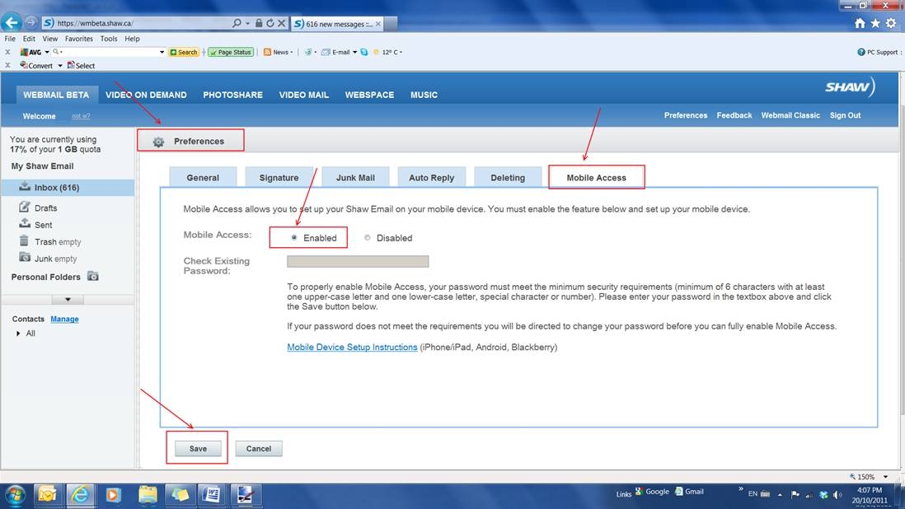Open Internet Explorer from the taskbar

[80, 495]
